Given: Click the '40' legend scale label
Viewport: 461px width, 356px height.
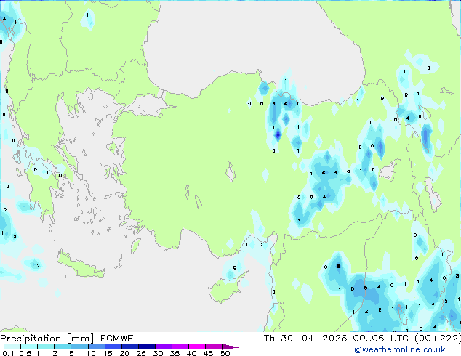Looking at the screenshot, I should (191, 353).
